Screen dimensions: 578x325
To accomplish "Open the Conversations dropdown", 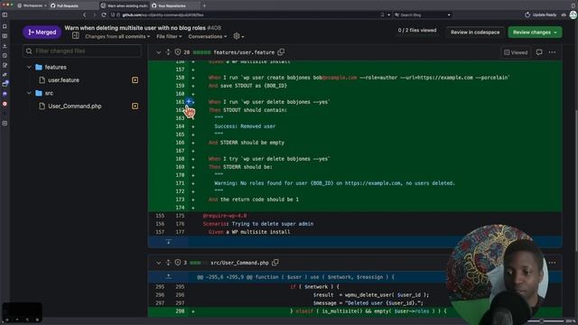I will [x=208, y=36].
